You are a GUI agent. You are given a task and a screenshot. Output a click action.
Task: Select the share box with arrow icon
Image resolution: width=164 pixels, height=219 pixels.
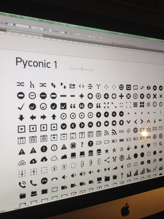[x=72, y=86]
